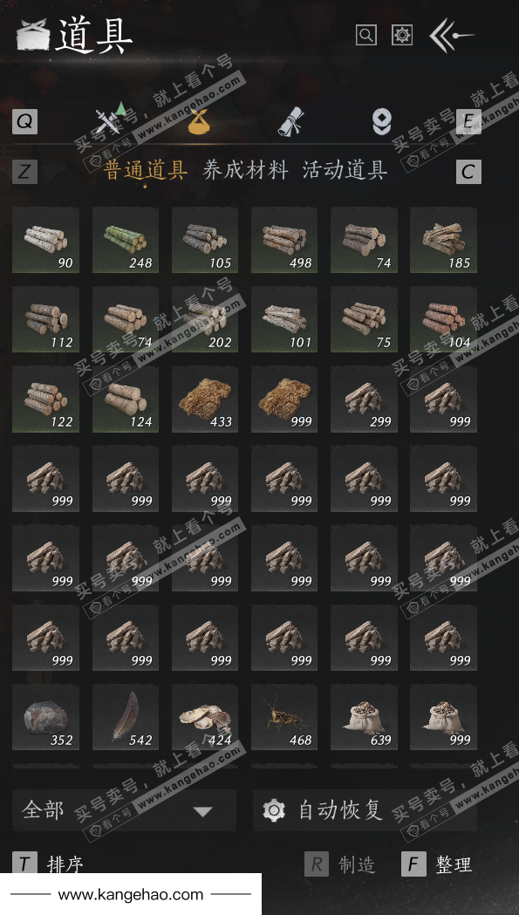Viewport: 519px width, 915px height.
Task: Select the feather item with 542 count
Action: pos(126,717)
